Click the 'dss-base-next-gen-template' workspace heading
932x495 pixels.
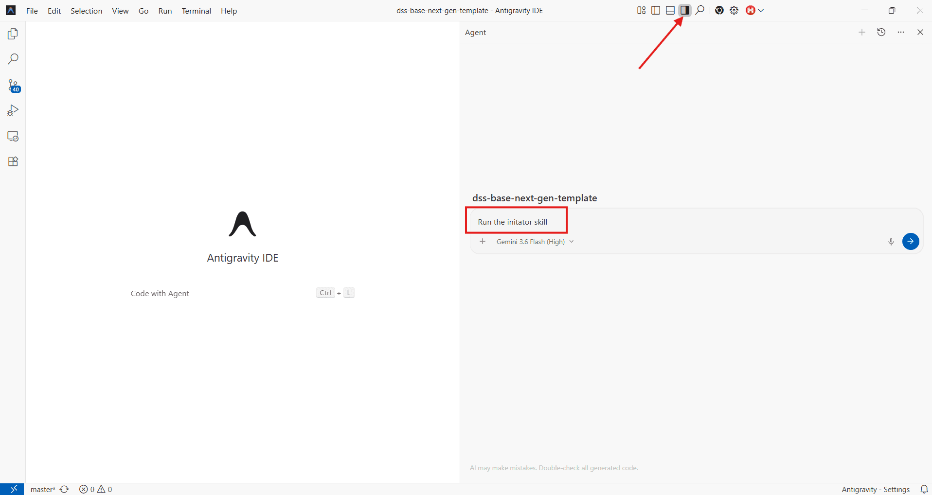point(535,198)
